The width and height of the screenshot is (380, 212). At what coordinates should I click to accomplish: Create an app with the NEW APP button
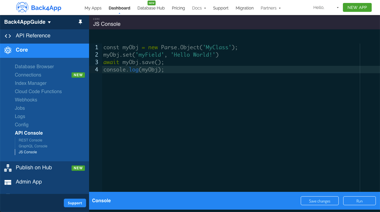point(357,7)
